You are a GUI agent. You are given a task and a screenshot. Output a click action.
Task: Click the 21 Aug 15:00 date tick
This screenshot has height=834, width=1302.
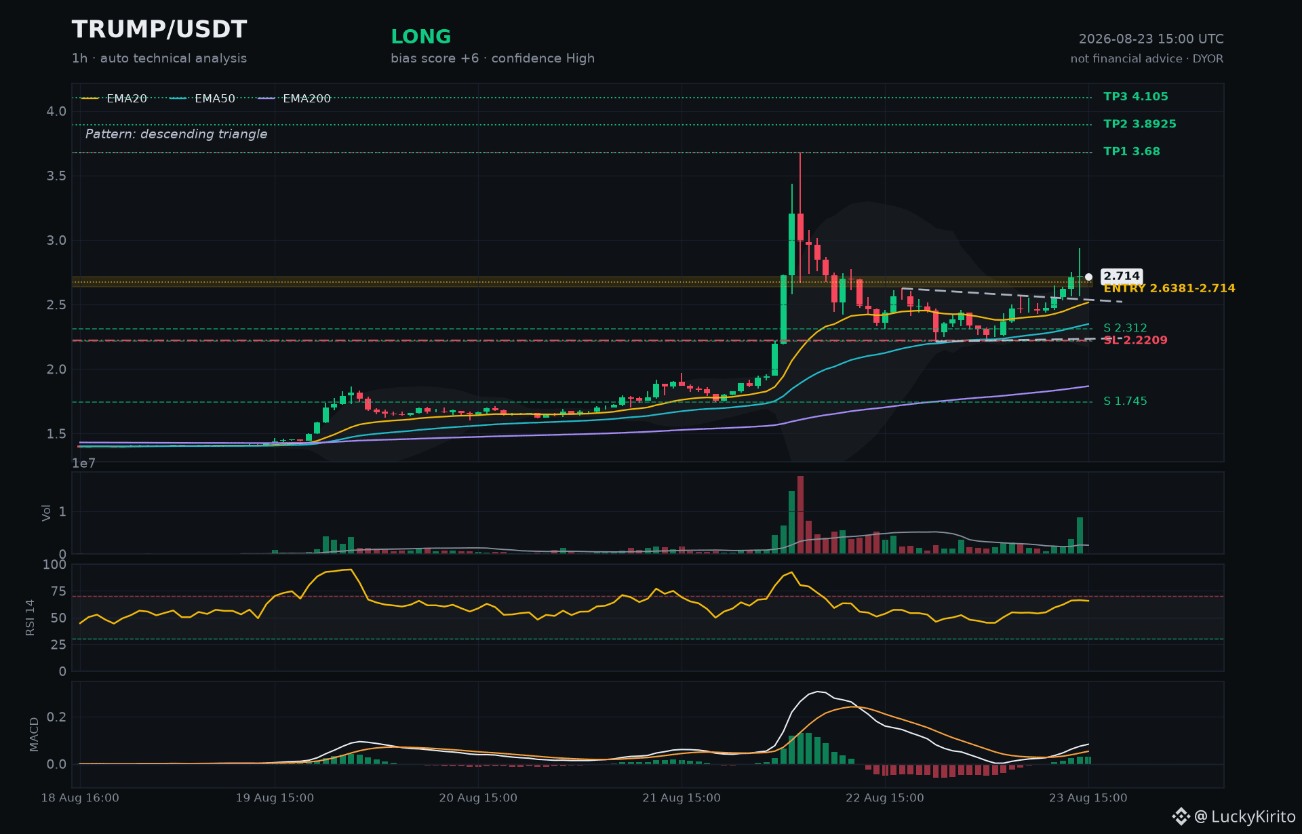[x=682, y=798]
